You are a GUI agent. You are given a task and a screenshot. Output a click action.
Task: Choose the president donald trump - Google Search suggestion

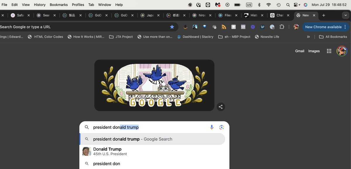click(x=152, y=139)
